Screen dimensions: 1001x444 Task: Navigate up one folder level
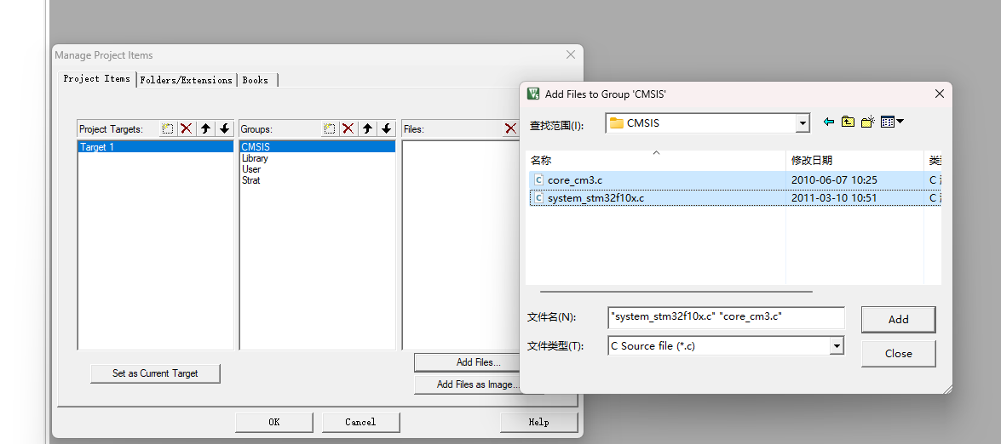pos(848,122)
